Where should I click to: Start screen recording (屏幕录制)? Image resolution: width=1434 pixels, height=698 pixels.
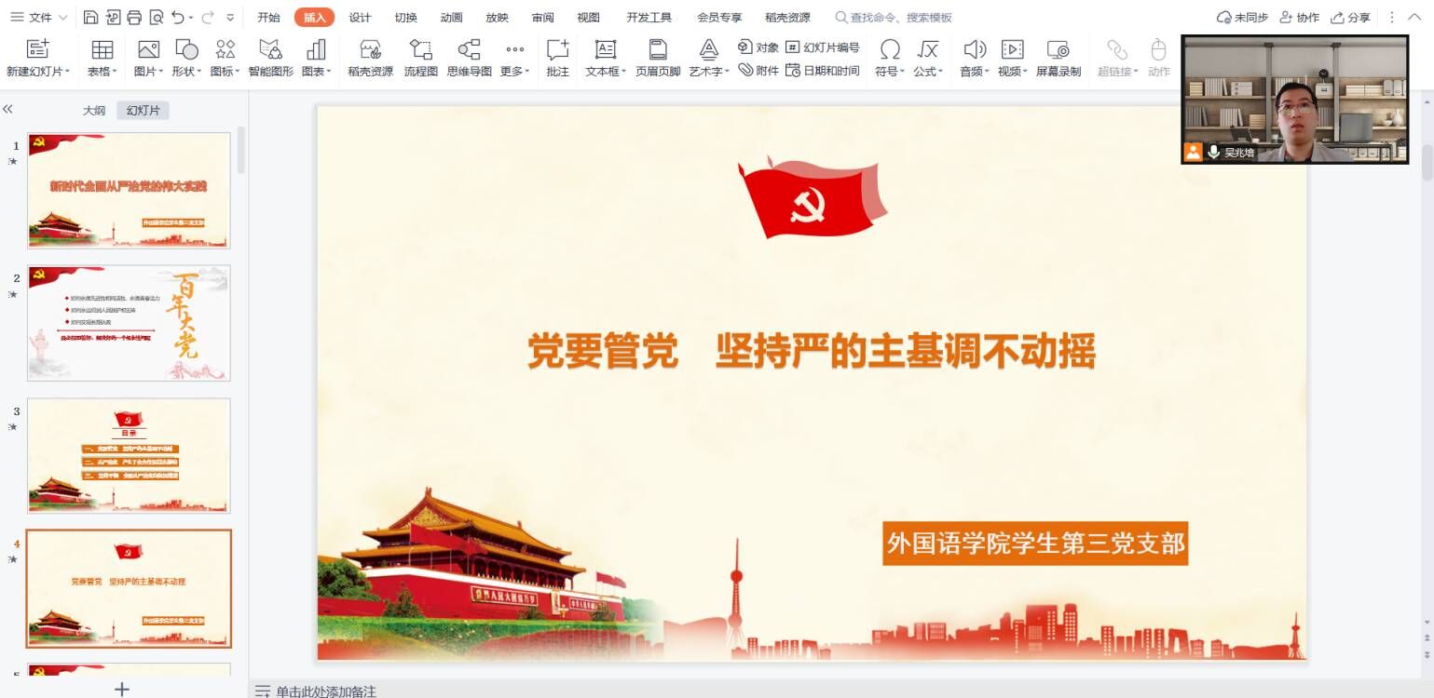click(x=1058, y=58)
